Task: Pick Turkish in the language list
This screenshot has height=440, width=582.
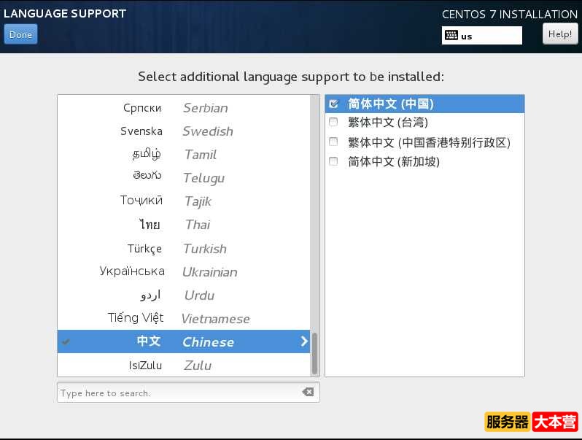Action: coord(184,248)
